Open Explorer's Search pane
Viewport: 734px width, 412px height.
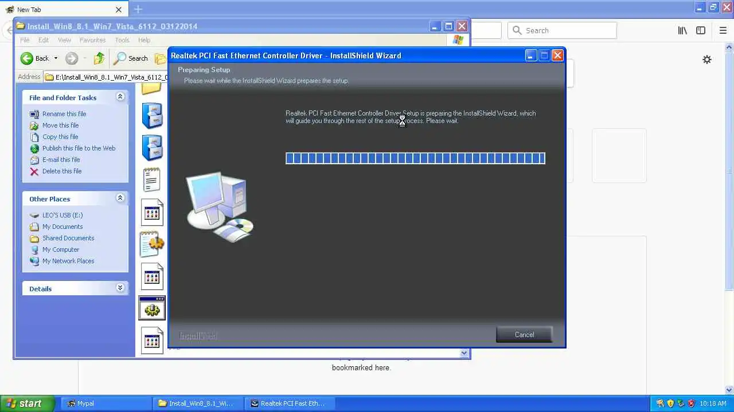pos(131,58)
